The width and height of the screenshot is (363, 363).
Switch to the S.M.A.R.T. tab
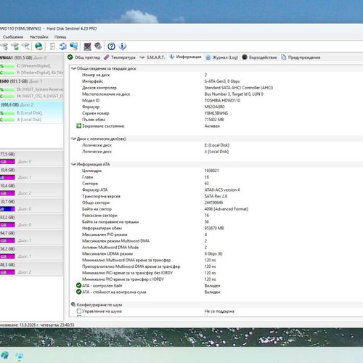tap(152, 57)
